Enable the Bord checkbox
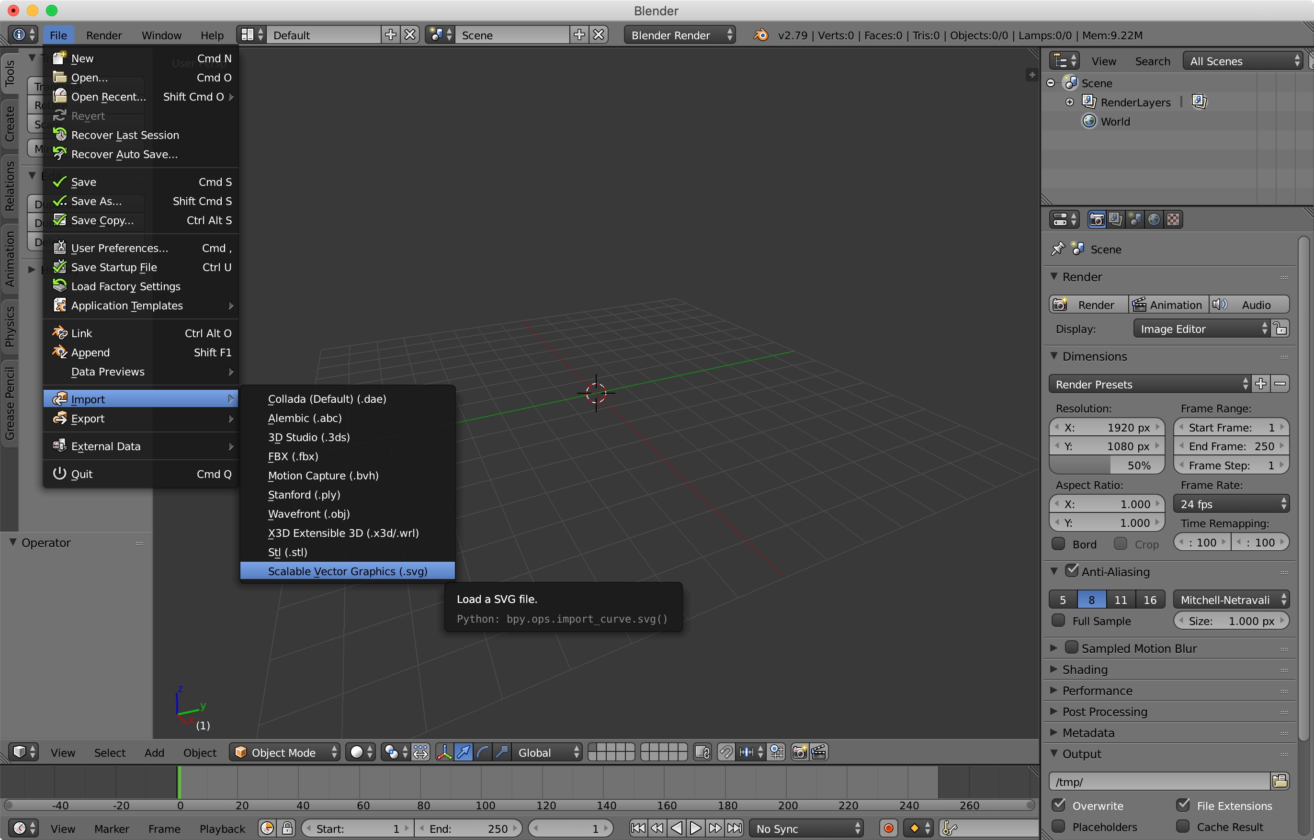 click(1059, 544)
